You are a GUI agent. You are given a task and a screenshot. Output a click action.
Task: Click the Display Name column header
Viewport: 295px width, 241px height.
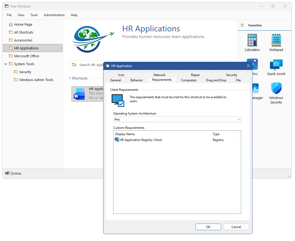tap(125, 134)
